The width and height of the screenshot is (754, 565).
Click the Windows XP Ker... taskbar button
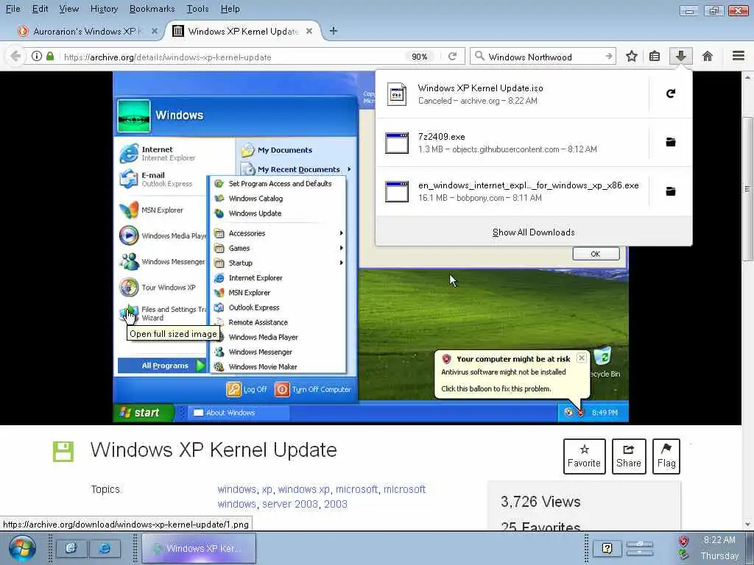click(198, 548)
